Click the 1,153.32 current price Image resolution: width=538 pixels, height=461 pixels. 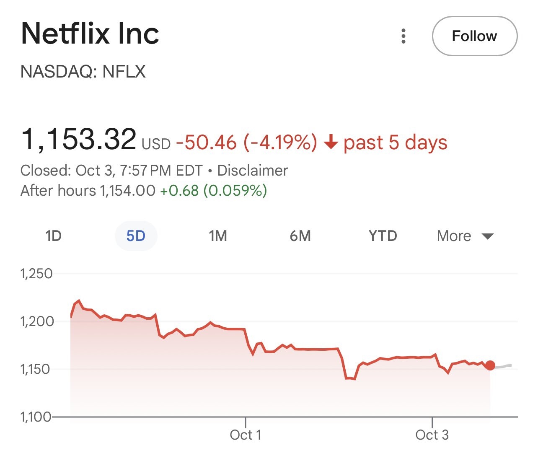79,140
